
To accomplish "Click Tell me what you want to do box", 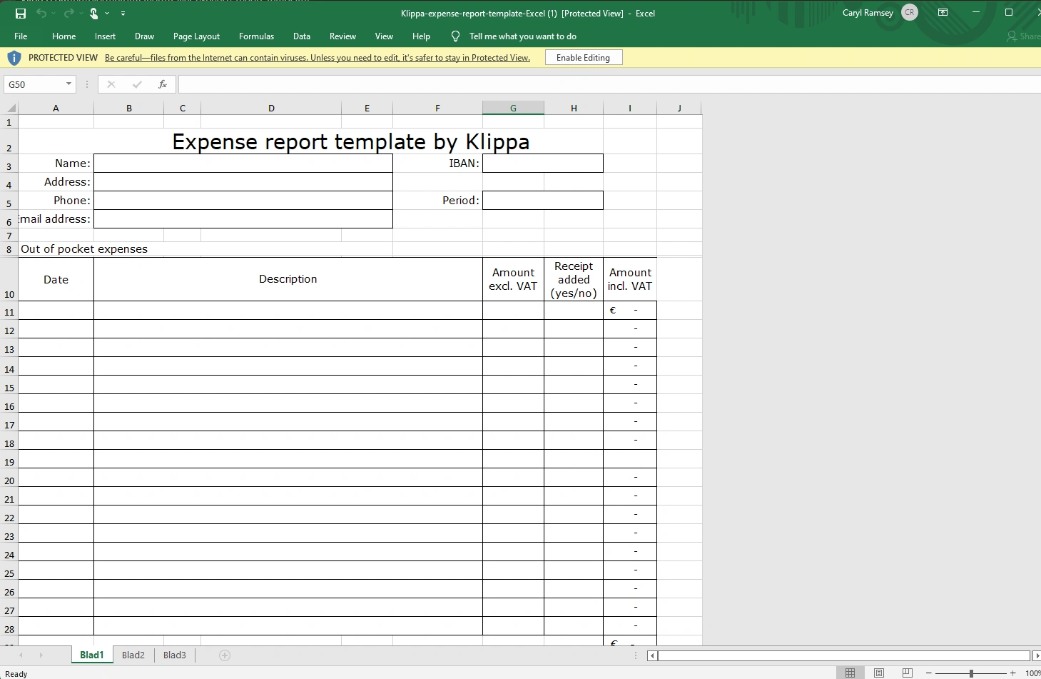I will [522, 36].
